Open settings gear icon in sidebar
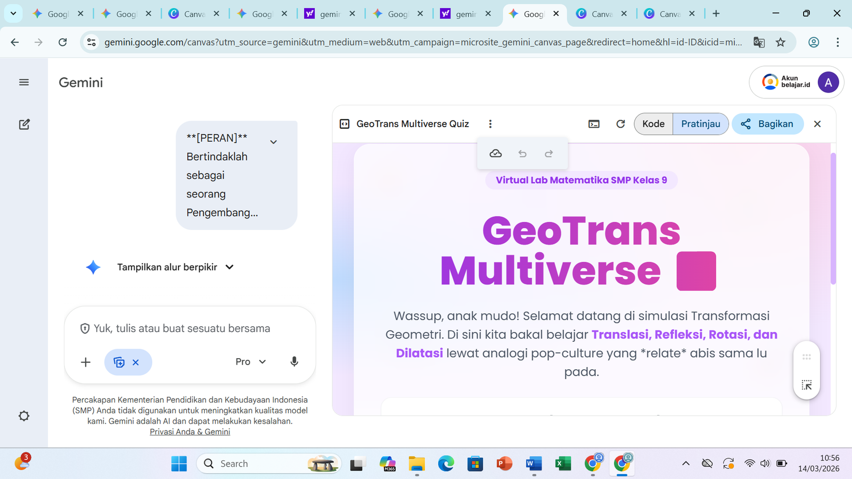 point(24,416)
